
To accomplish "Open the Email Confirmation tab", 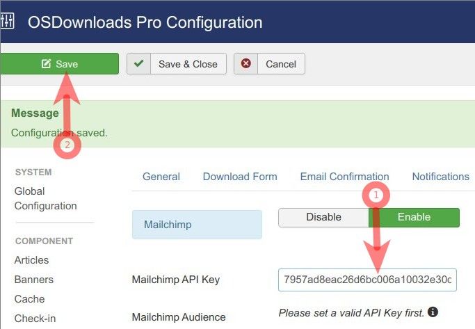I will click(x=344, y=177).
